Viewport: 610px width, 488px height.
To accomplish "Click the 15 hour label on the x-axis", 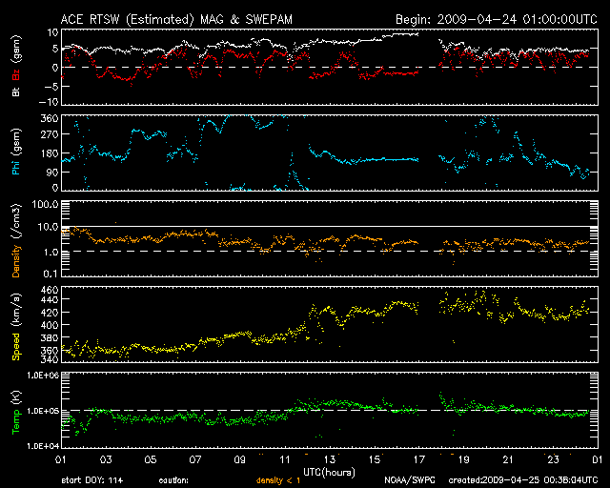I will coord(375,460).
